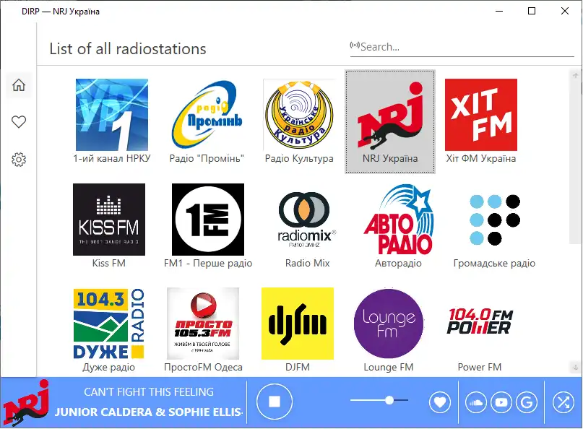
Task: Click the song title CAN'T FIGHT THIS FEELING
Action: point(149,392)
